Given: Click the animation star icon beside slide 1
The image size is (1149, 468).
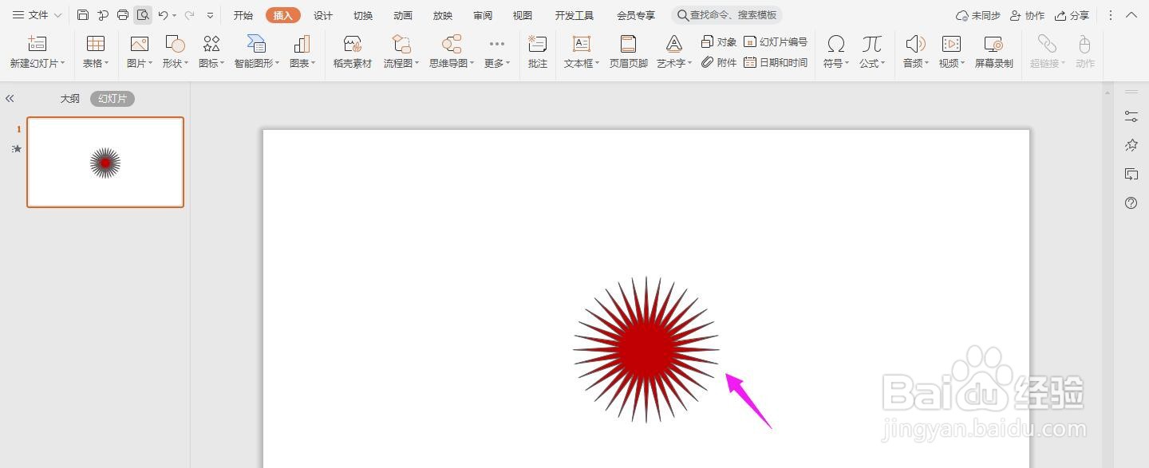Looking at the screenshot, I should (17, 148).
